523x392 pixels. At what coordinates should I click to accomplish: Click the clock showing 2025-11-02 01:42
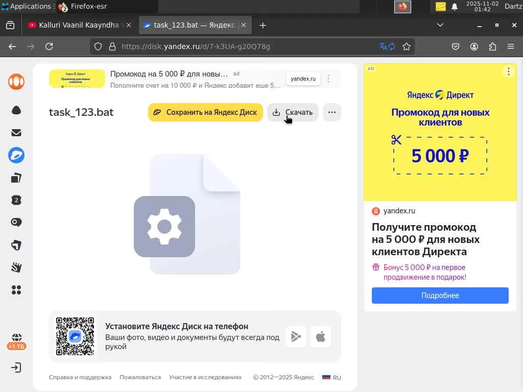(483, 6)
